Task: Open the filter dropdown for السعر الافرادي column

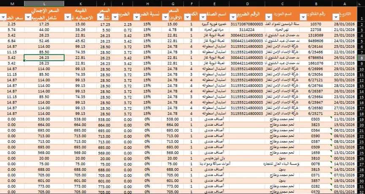Action: pos(165,17)
